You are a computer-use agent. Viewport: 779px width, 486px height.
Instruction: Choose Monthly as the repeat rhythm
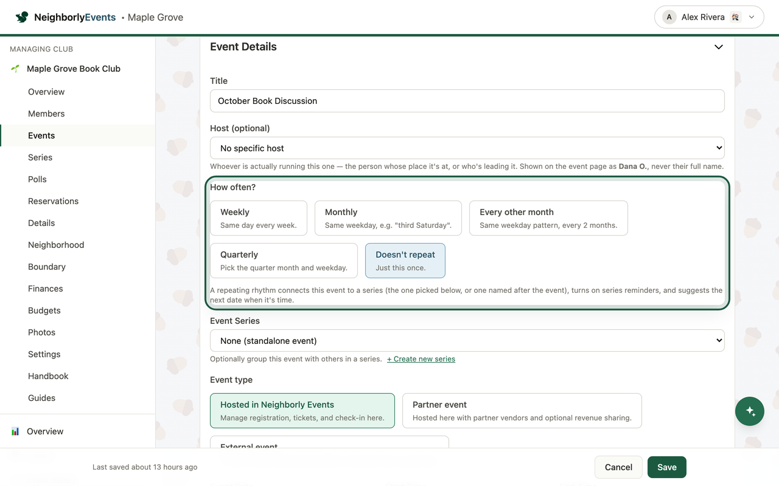(388, 218)
